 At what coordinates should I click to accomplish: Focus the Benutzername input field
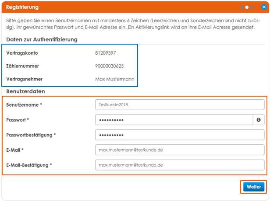click(x=179, y=105)
